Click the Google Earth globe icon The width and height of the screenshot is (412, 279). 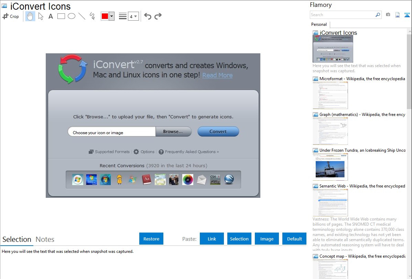(229, 180)
